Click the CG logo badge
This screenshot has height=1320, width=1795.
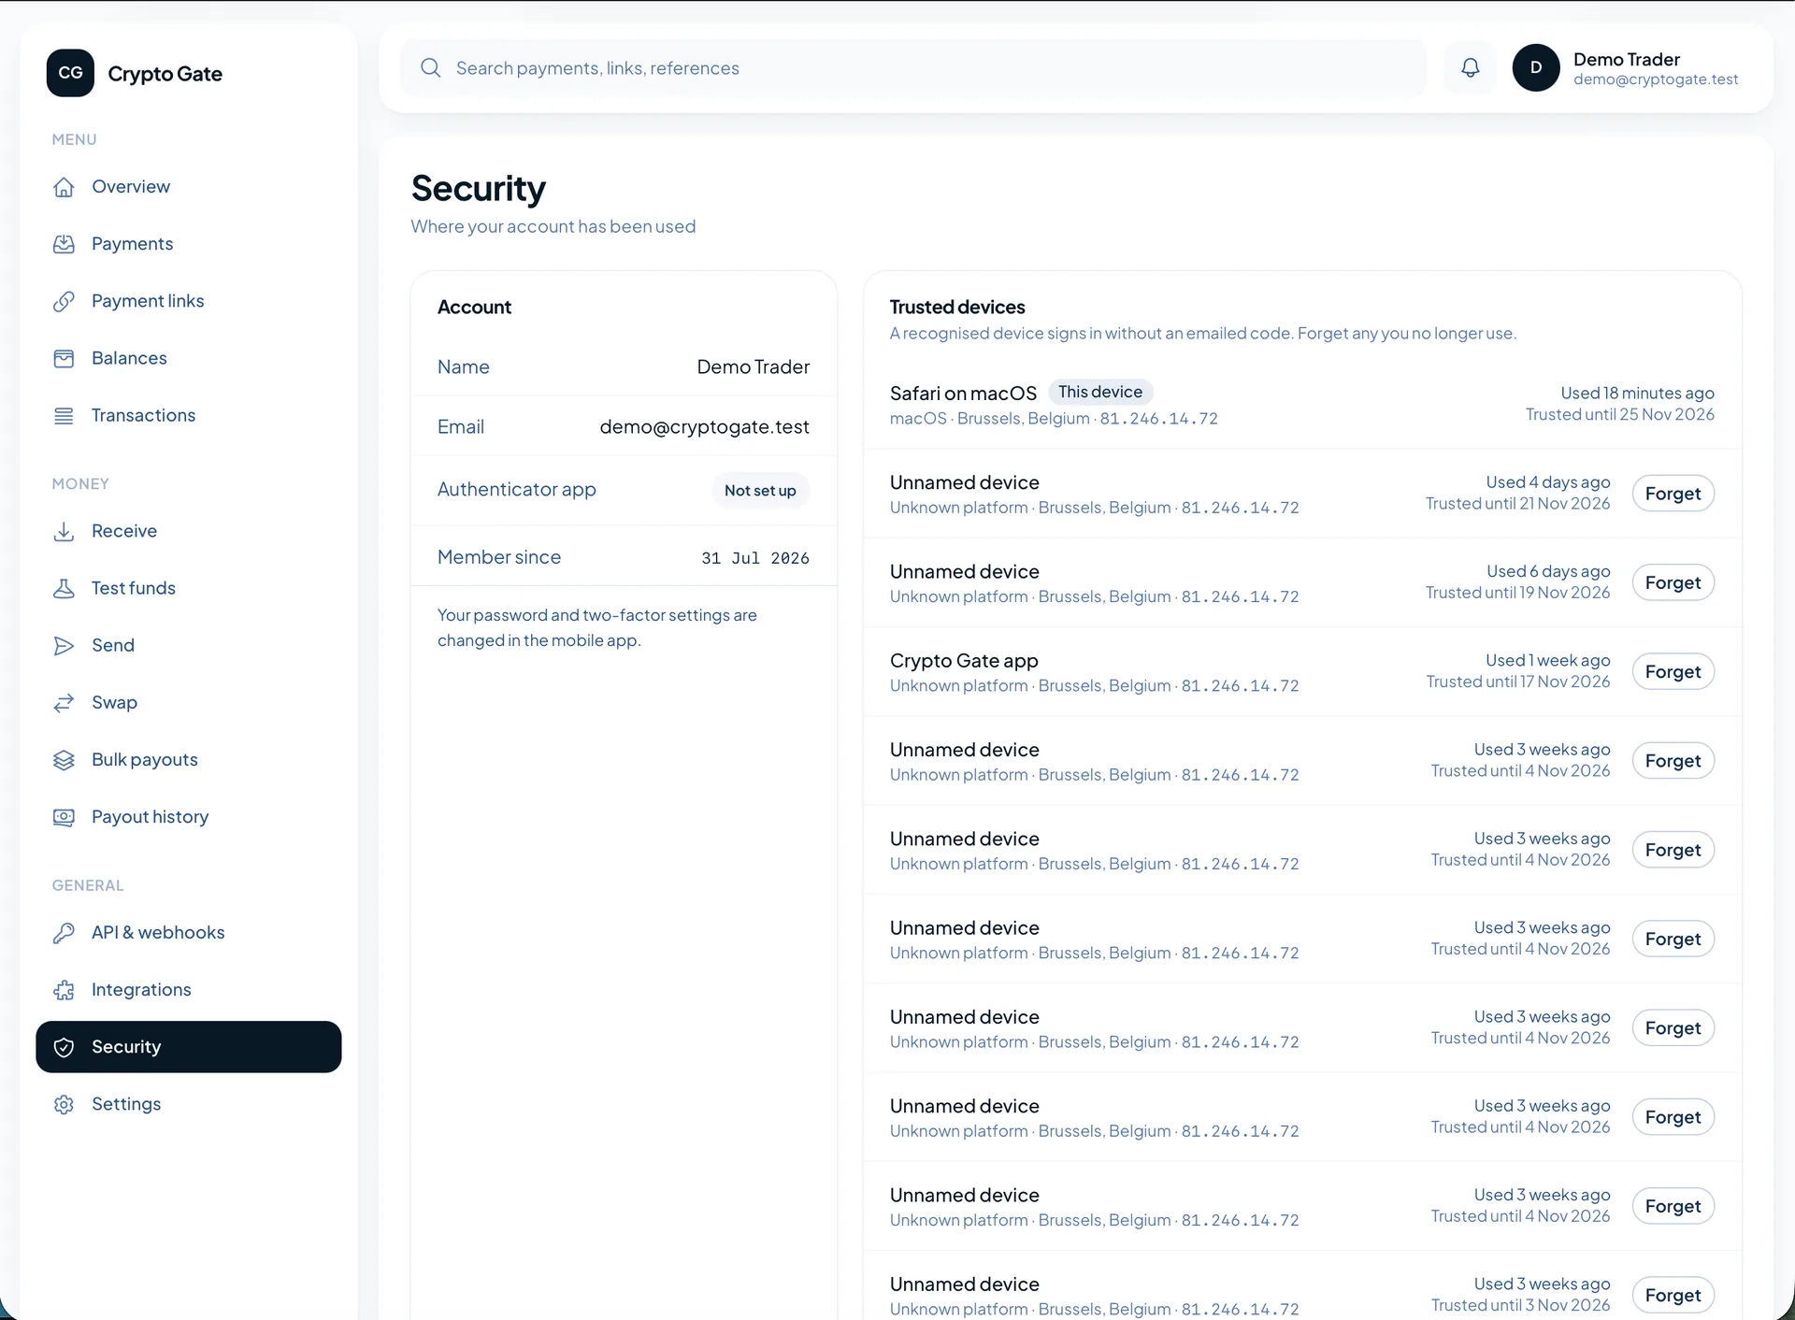click(70, 73)
